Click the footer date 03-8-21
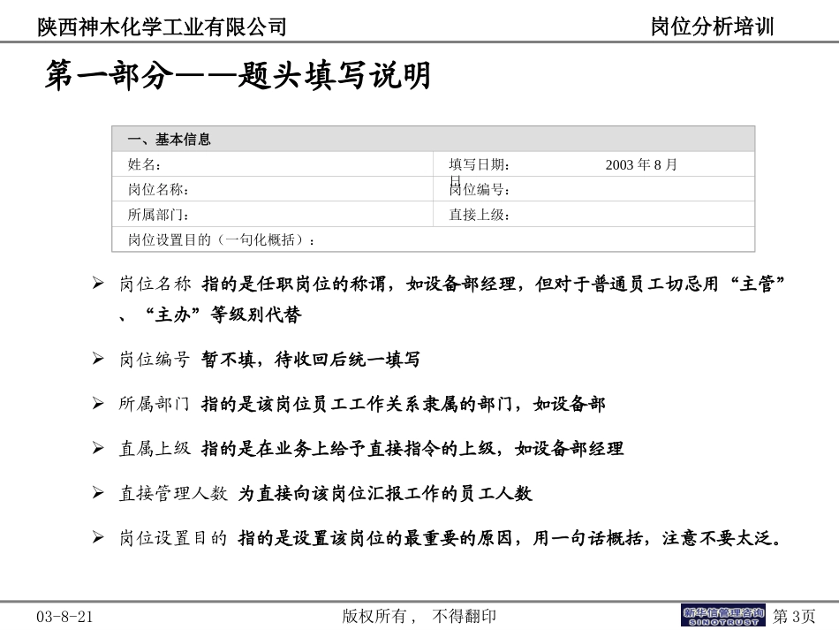The width and height of the screenshot is (839, 630). pos(64,617)
